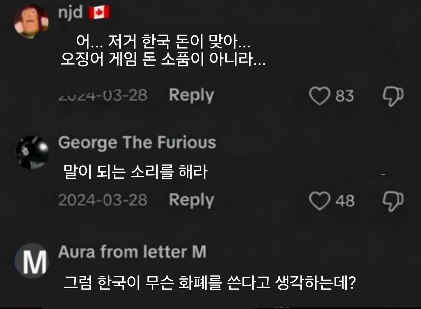
Task: Select Aura from letter M's comment text
Action: pos(209,282)
